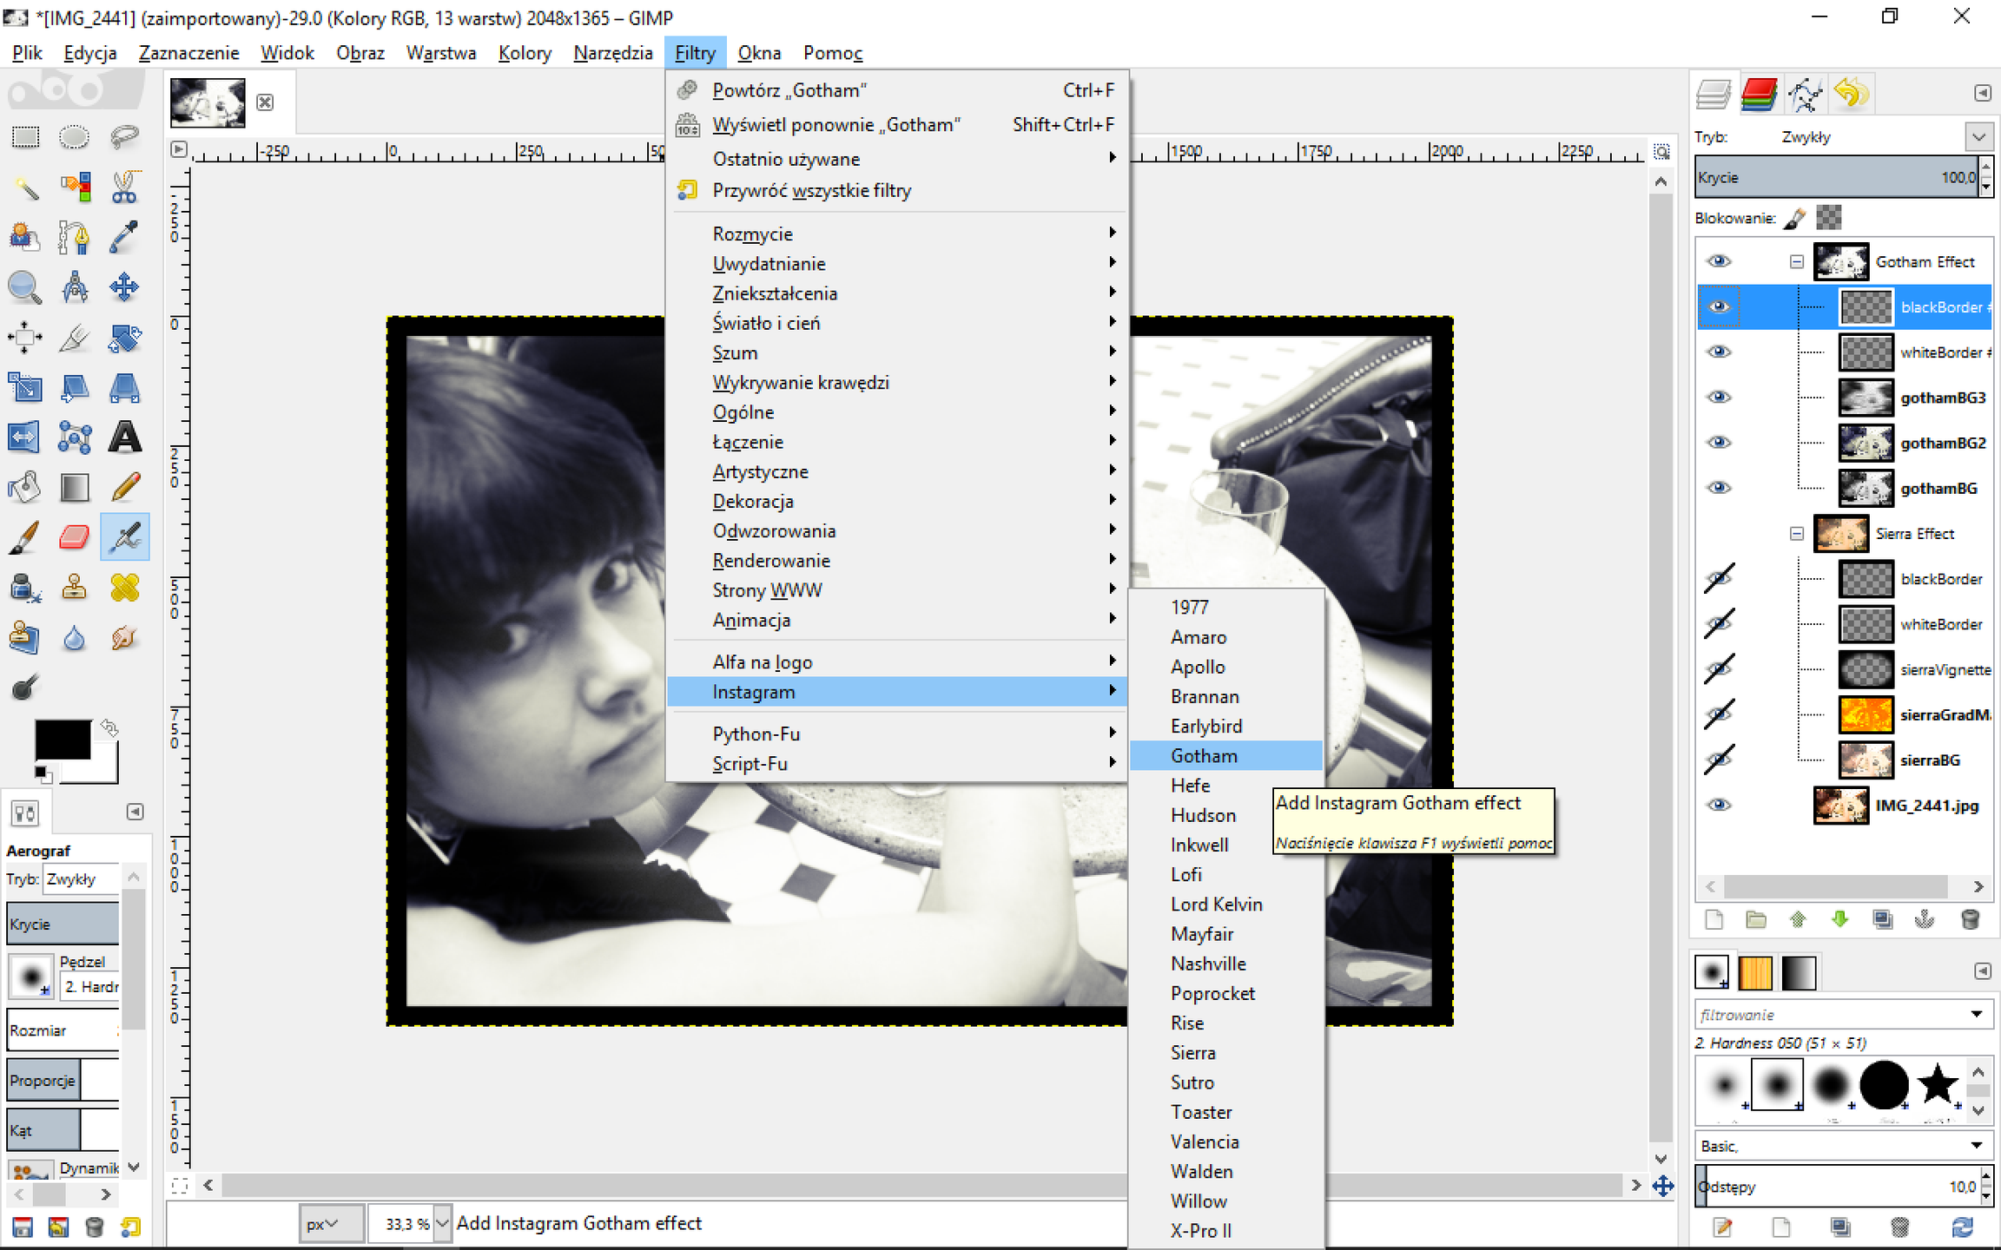Open the Undo History dock tab

(1851, 94)
